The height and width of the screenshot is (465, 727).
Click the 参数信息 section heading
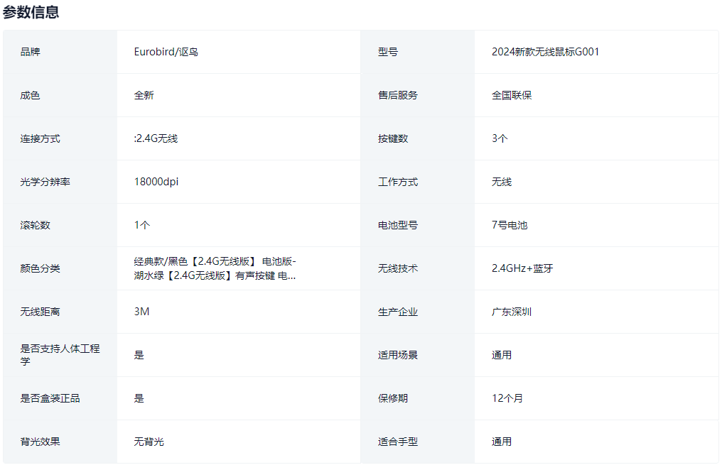tap(31, 12)
